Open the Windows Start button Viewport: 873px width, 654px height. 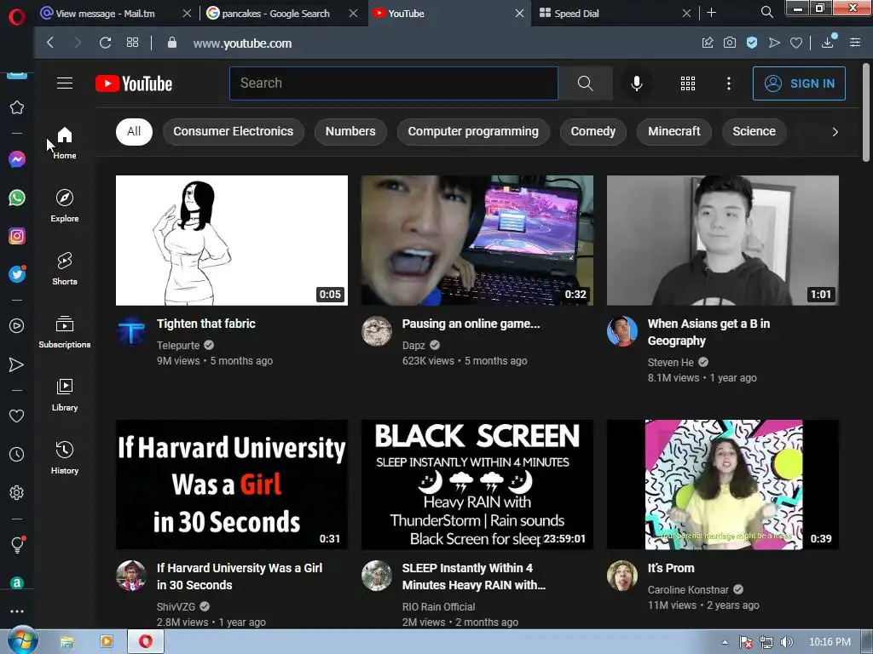[x=22, y=640]
